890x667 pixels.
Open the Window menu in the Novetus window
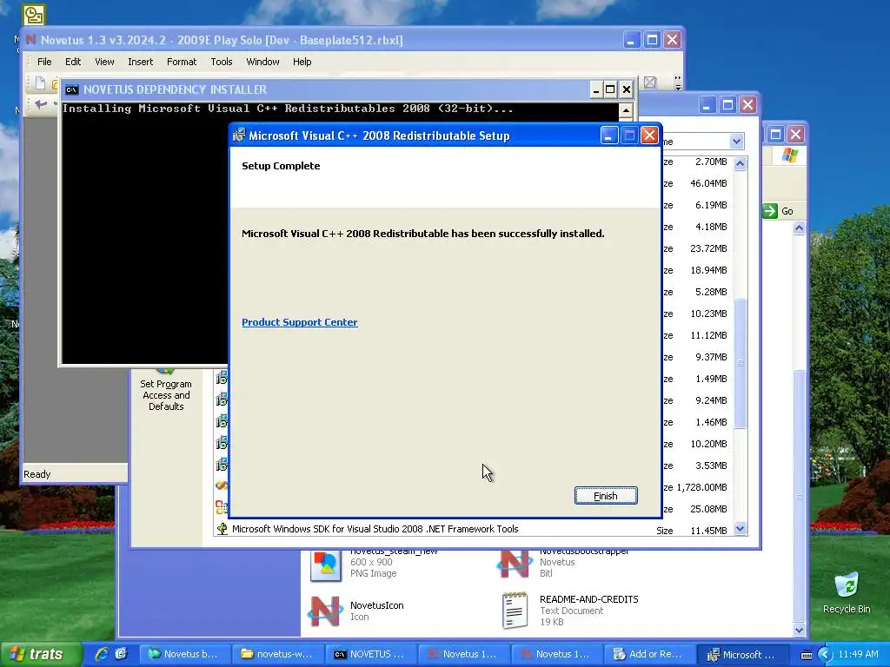coord(262,62)
